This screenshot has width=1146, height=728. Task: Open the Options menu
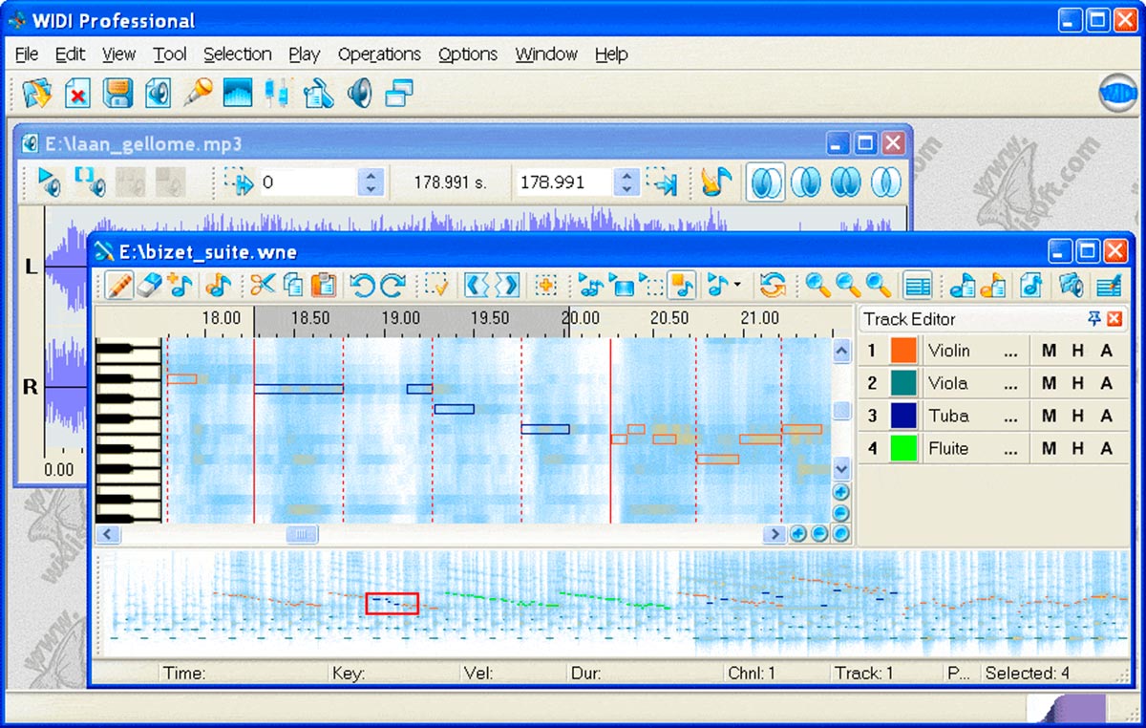click(x=468, y=54)
